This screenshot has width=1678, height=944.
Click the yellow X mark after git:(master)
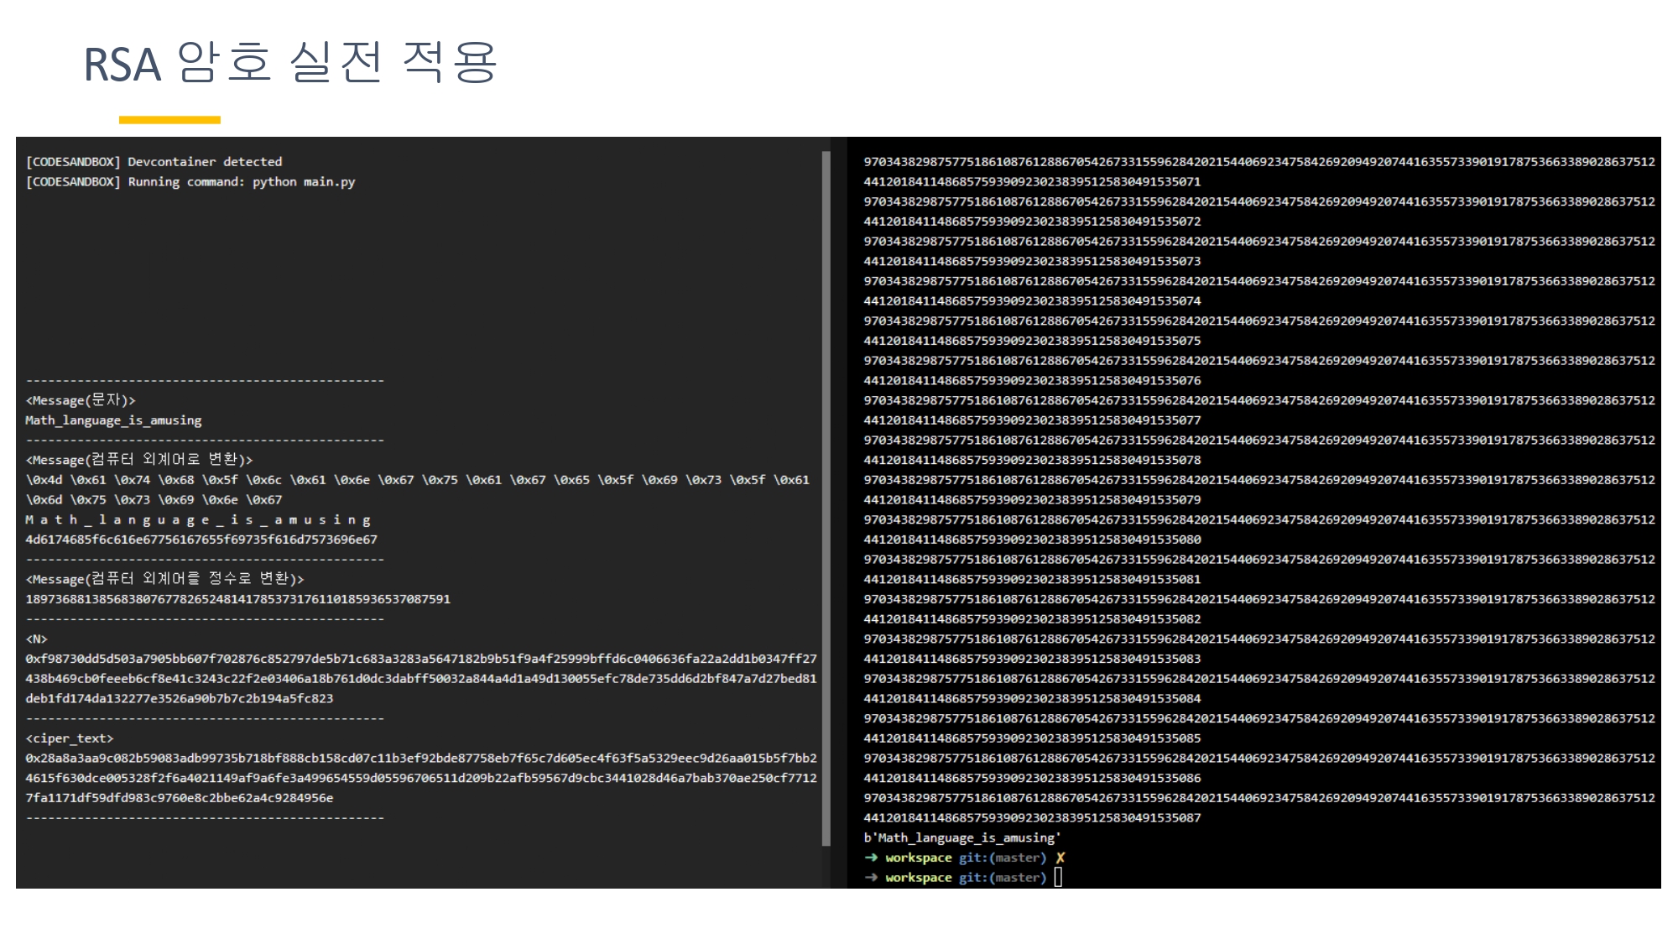[1060, 858]
